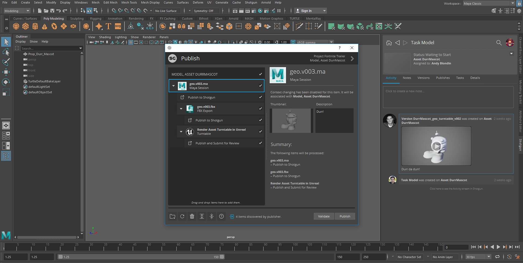This screenshot has height=263, width=523.
Task: Click the Type text tool icon
Action: pos(108,26)
